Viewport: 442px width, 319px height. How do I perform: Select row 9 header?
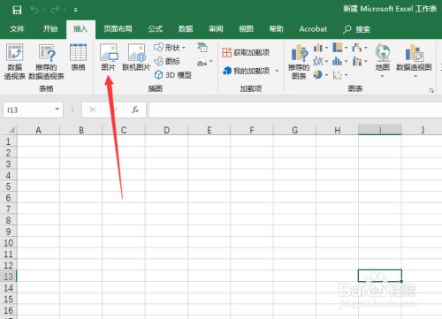tap(9, 232)
